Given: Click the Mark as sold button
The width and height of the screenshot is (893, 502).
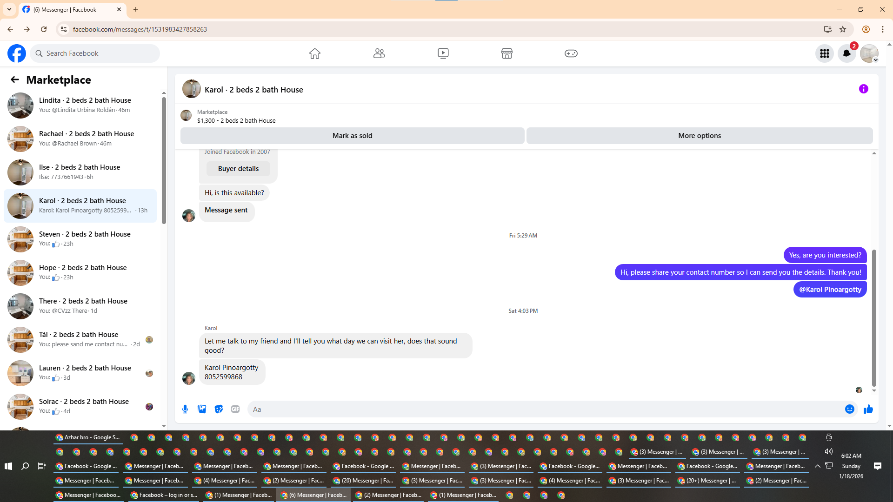Looking at the screenshot, I should click(x=352, y=136).
